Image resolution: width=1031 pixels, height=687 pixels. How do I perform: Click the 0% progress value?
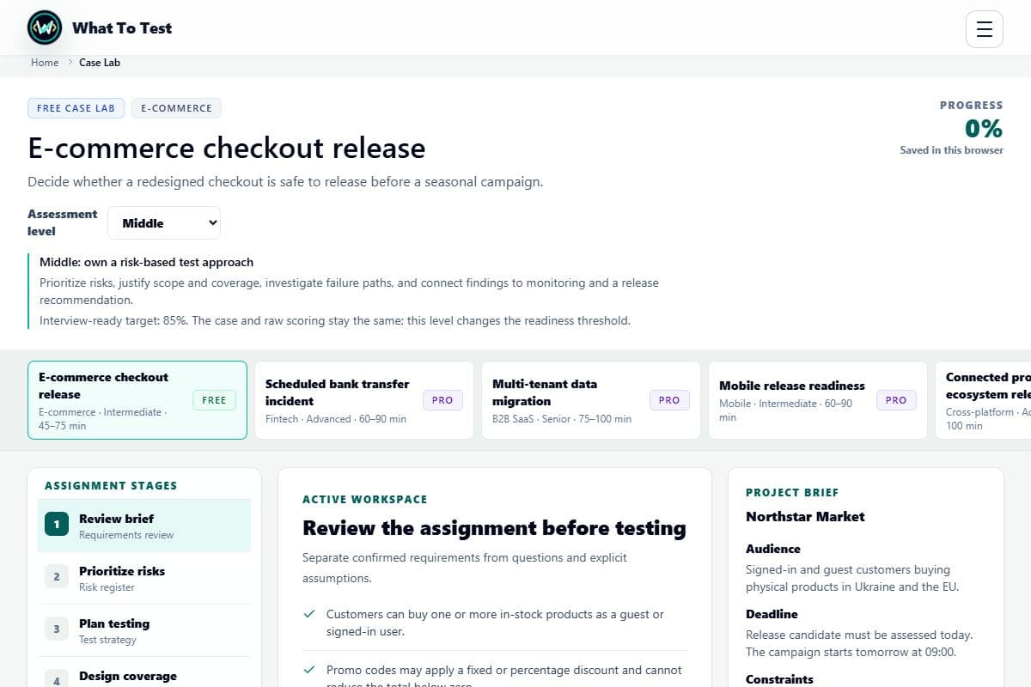[983, 129]
